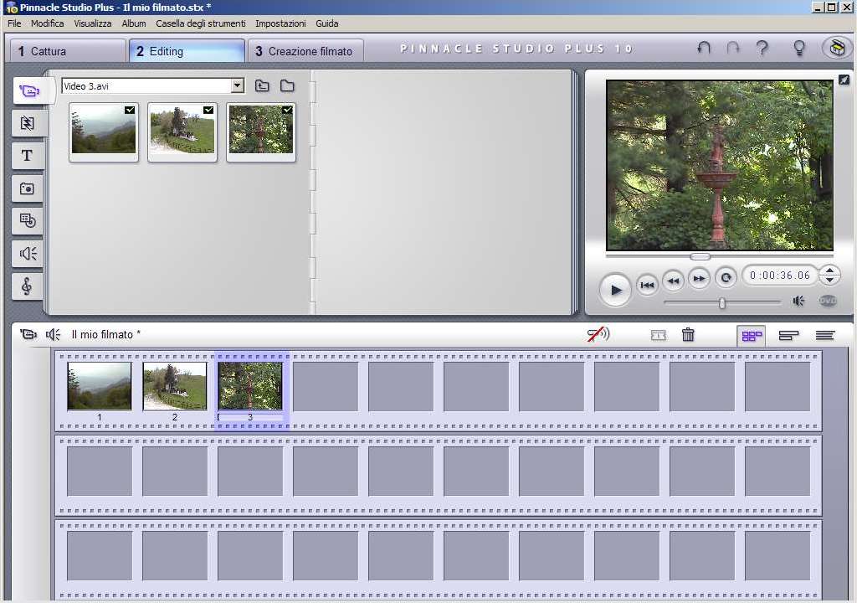The width and height of the screenshot is (857, 603).
Task: Open the music album tab (treble clef)
Action: coord(28,286)
